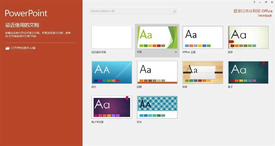This screenshot has height=146, width=275.
Task: Click the restore window button
Action: coord(266,2)
